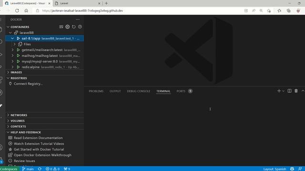
Task: Click Connect Registry...
Action: tap(28, 84)
